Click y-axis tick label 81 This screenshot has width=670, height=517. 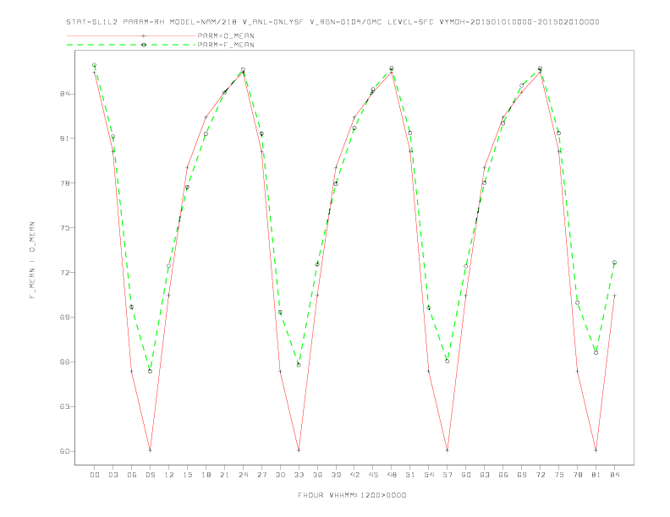pyautogui.click(x=65, y=139)
